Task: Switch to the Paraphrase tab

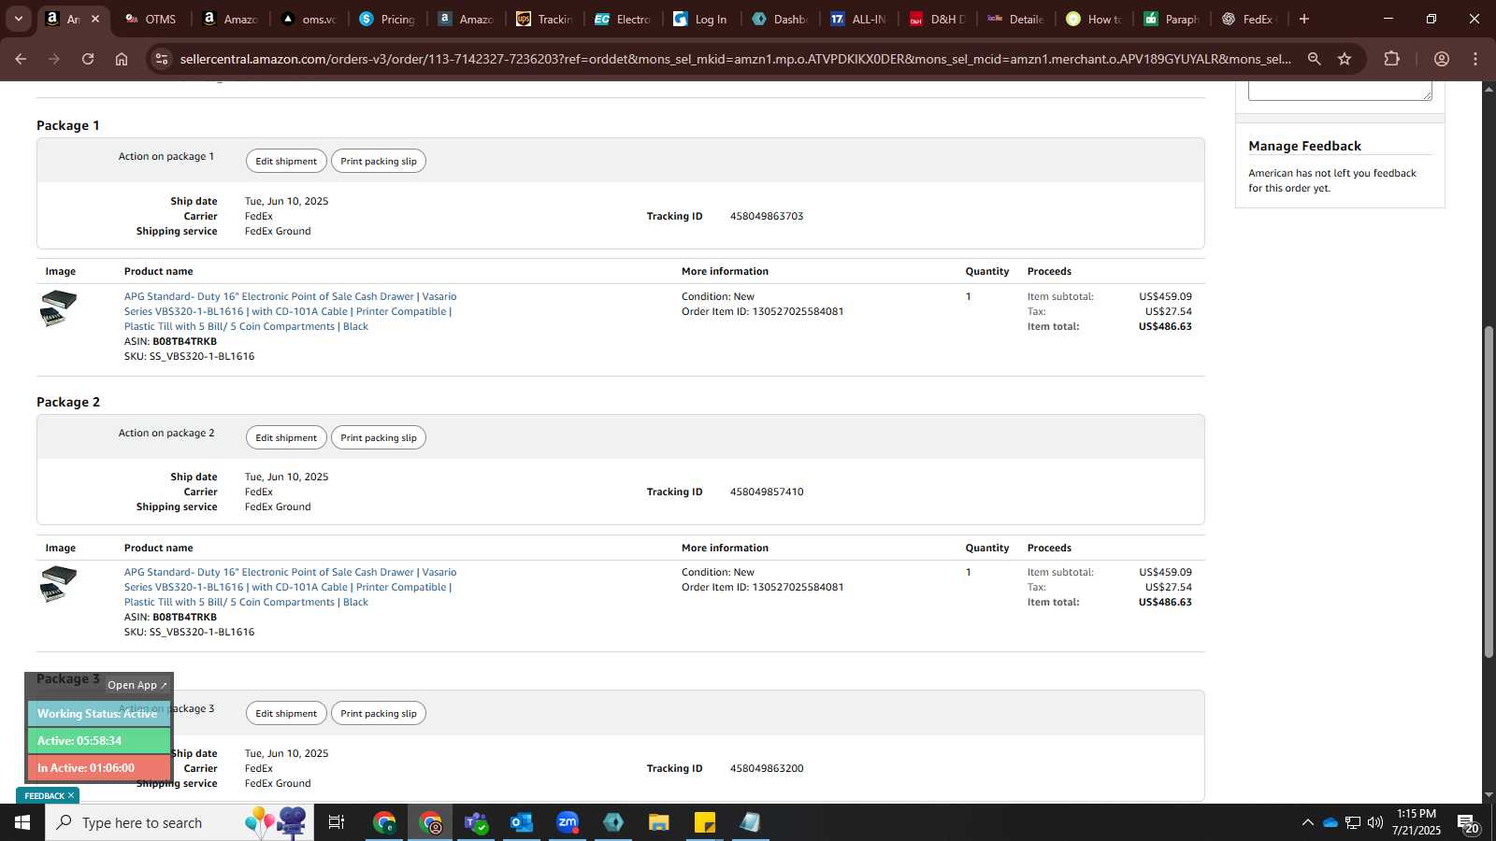Action: pyautogui.click(x=1172, y=19)
